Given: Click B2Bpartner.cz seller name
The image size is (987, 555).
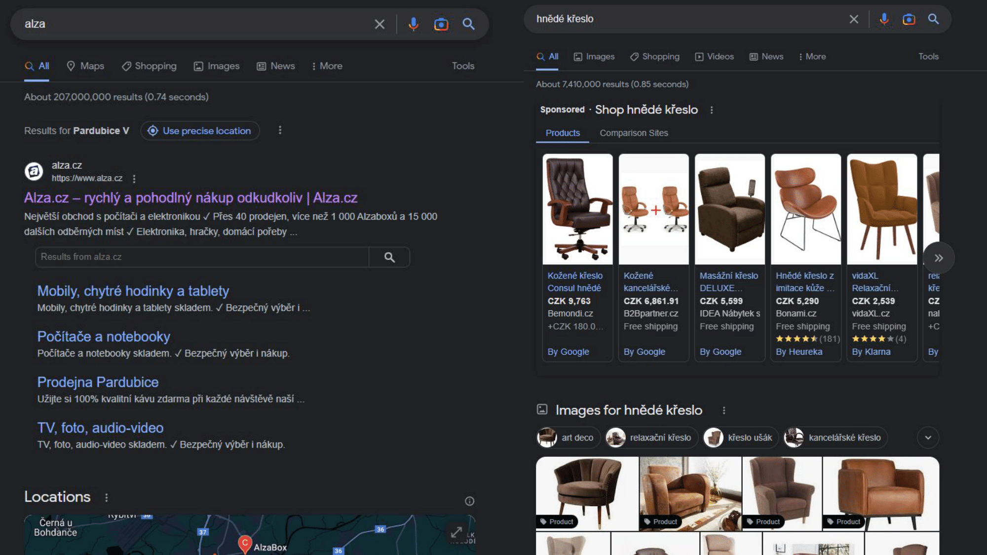Looking at the screenshot, I should point(650,314).
